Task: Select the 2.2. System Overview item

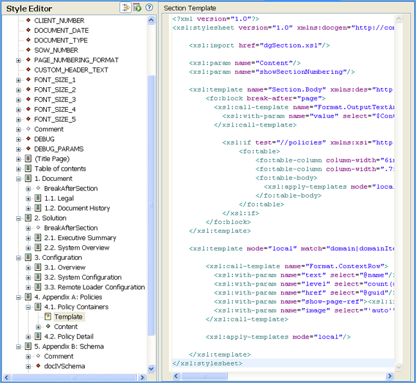Action: click(76, 248)
